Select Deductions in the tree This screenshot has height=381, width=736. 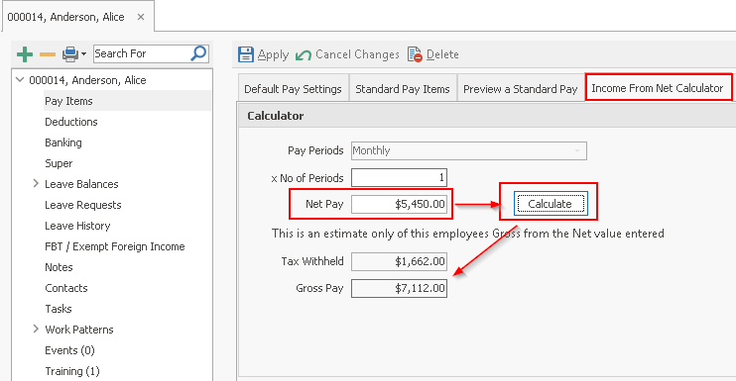point(71,122)
